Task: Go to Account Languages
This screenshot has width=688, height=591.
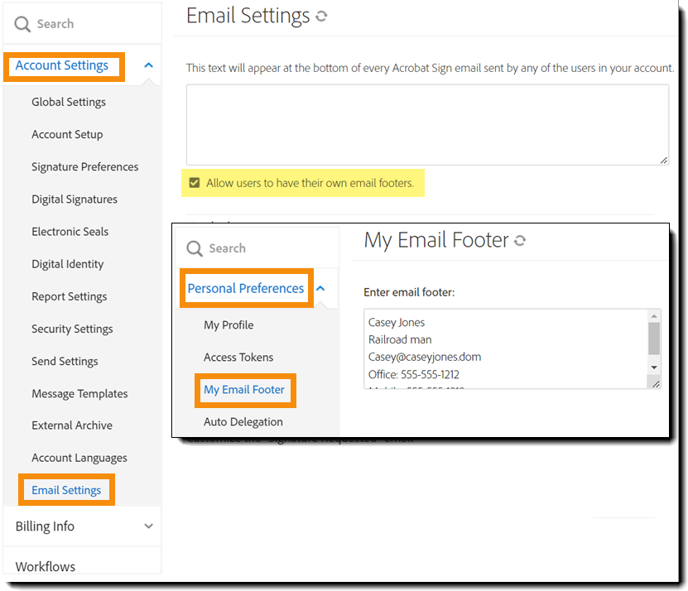Action: 79,458
